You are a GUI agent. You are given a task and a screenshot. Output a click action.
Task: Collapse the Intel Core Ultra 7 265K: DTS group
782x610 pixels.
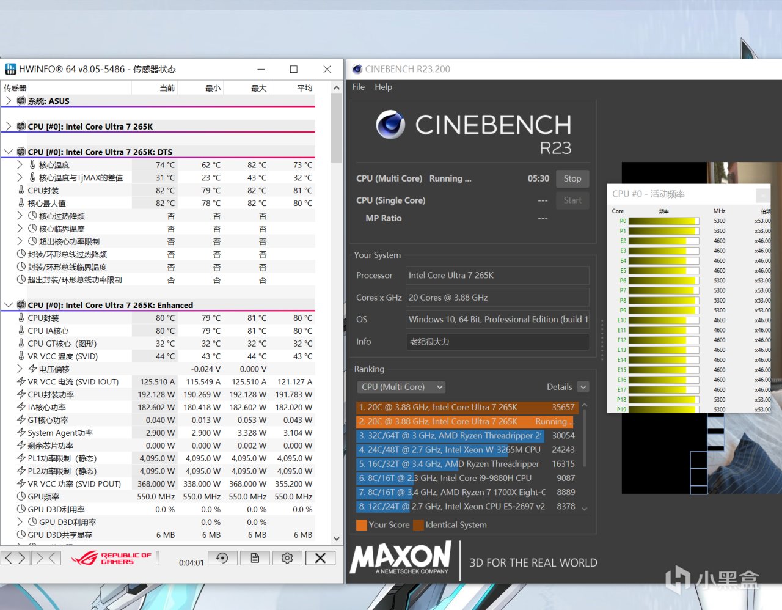[x=8, y=152]
